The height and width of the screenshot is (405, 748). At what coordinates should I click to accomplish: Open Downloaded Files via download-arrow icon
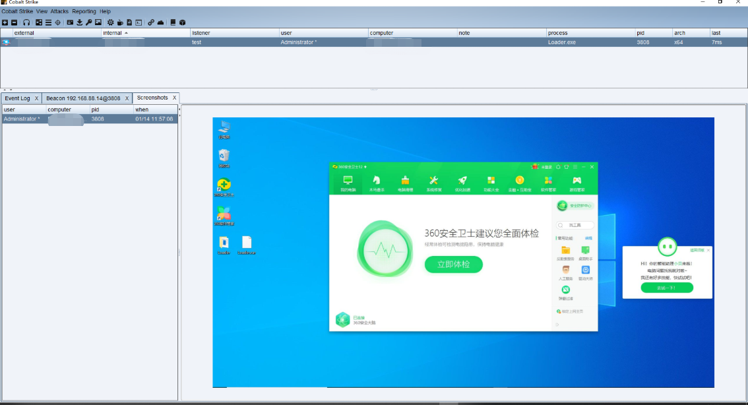pyautogui.click(x=80, y=22)
